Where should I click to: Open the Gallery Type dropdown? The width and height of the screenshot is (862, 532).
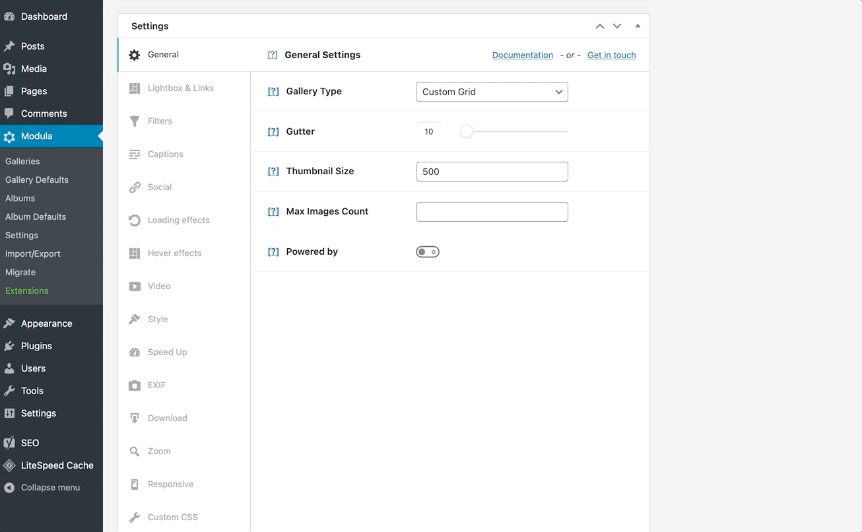tap(492, 92)
